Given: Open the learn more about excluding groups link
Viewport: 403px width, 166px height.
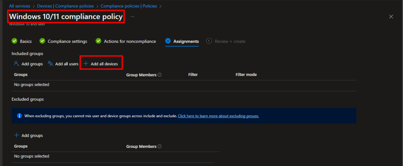Looking at the screenshot, I should click(218, 116).
